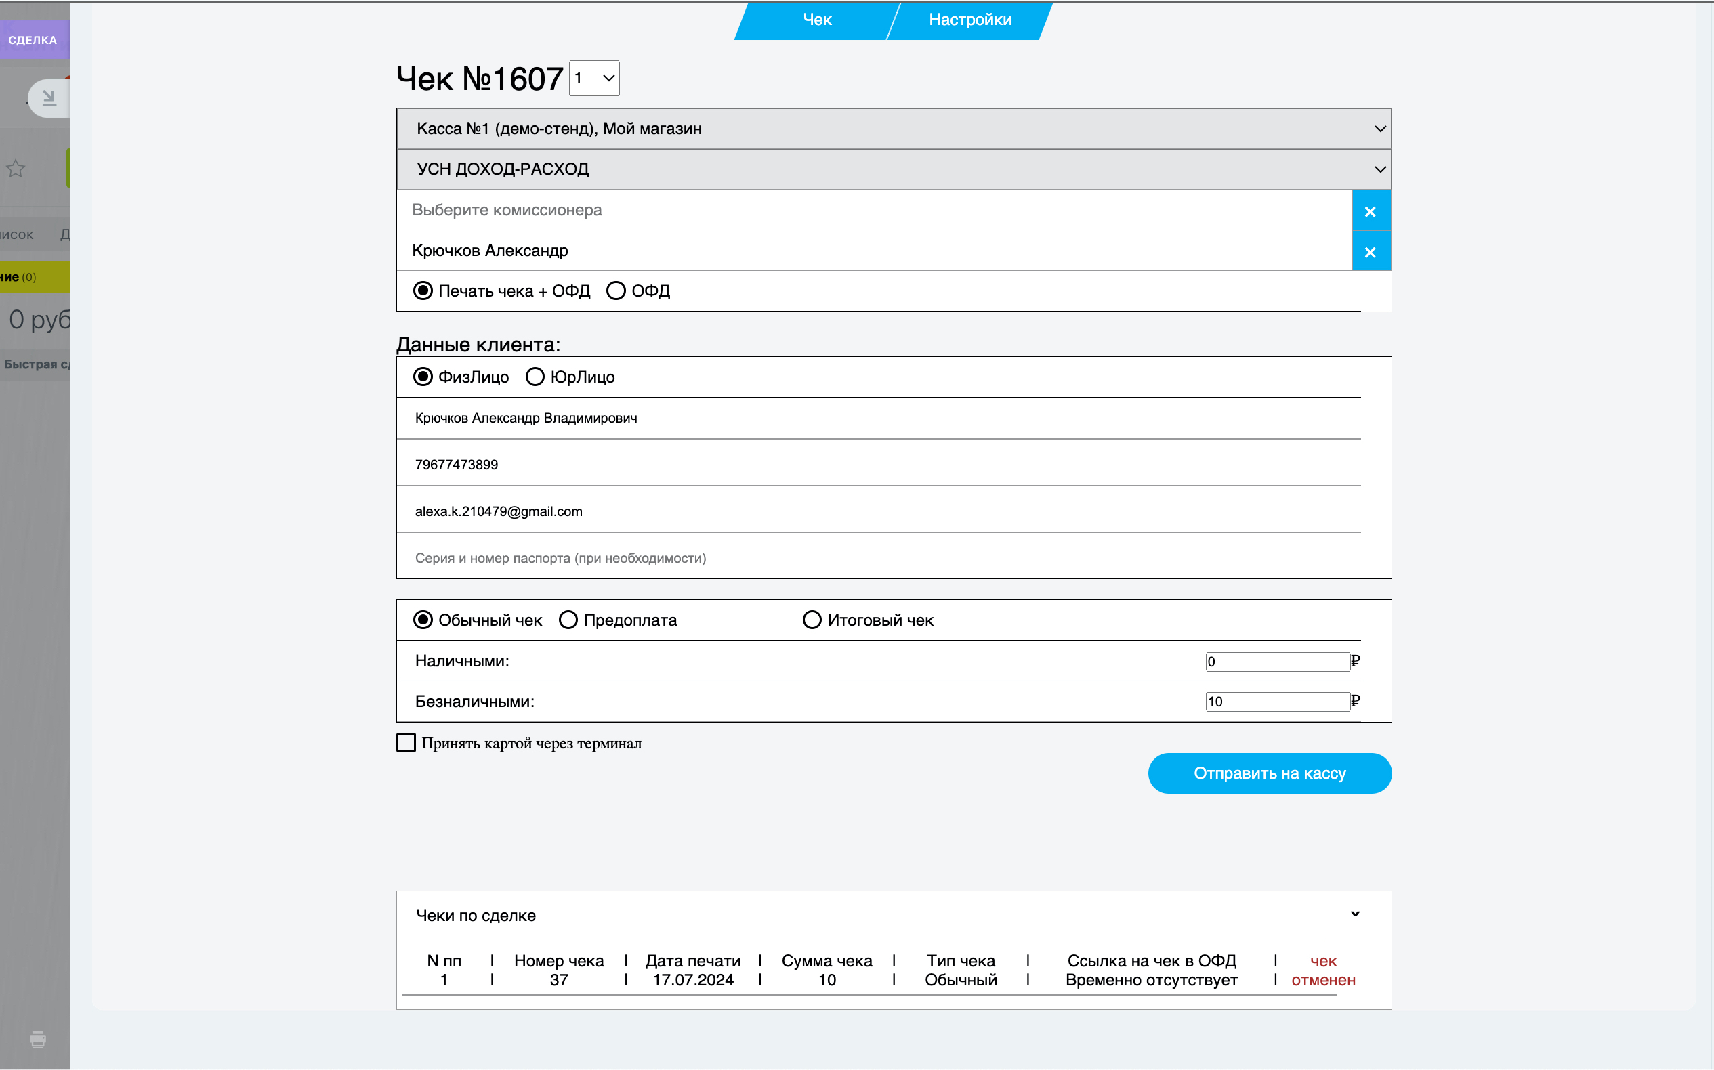Click the favorite star icon
1714x1070 pixels.
coord(16,169)
